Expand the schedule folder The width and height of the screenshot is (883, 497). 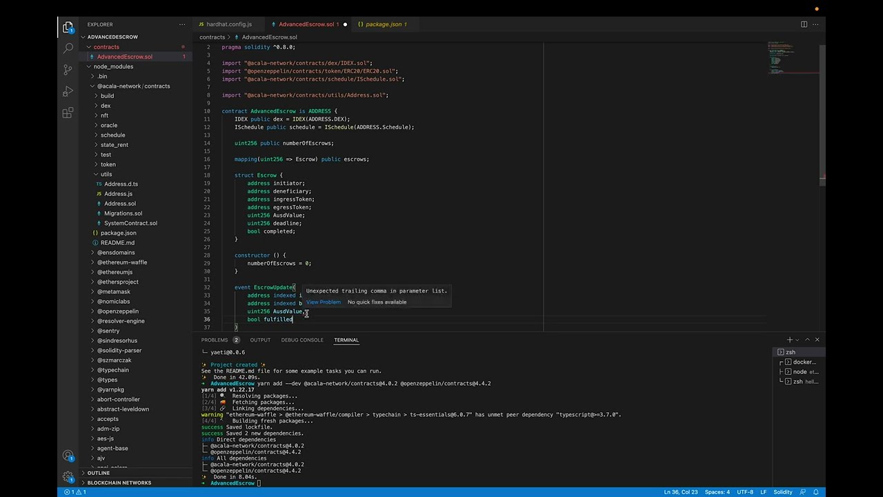pyautogui.click(x=112, y=135)
